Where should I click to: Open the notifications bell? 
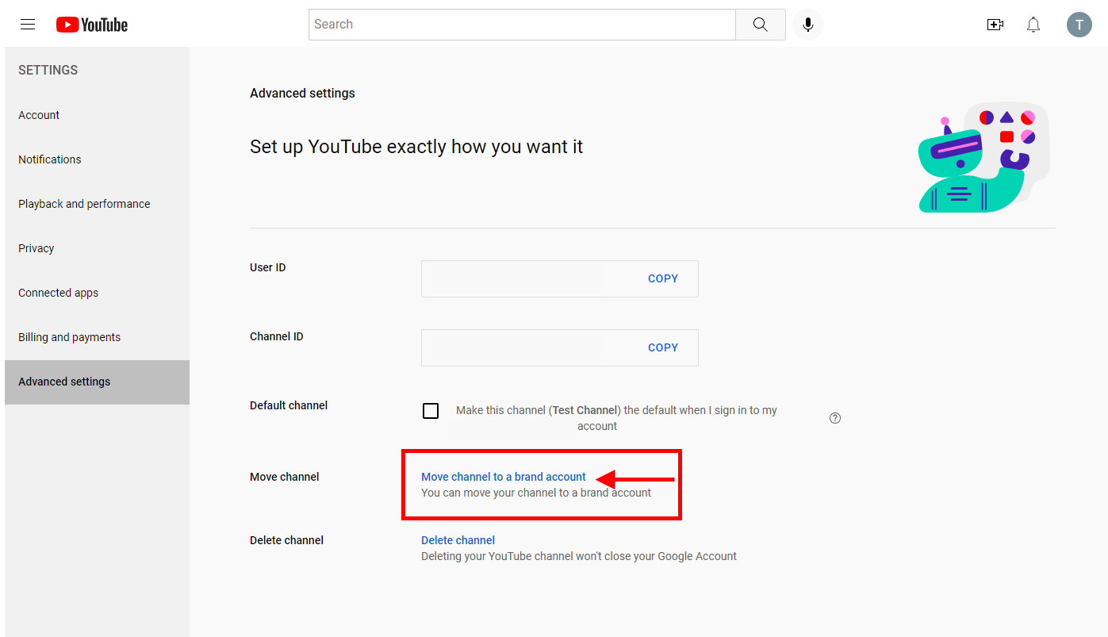point(1033,25)
